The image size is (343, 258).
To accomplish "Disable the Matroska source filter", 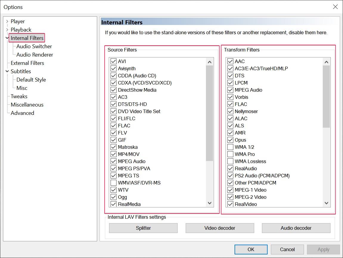I will coord(113,147).
